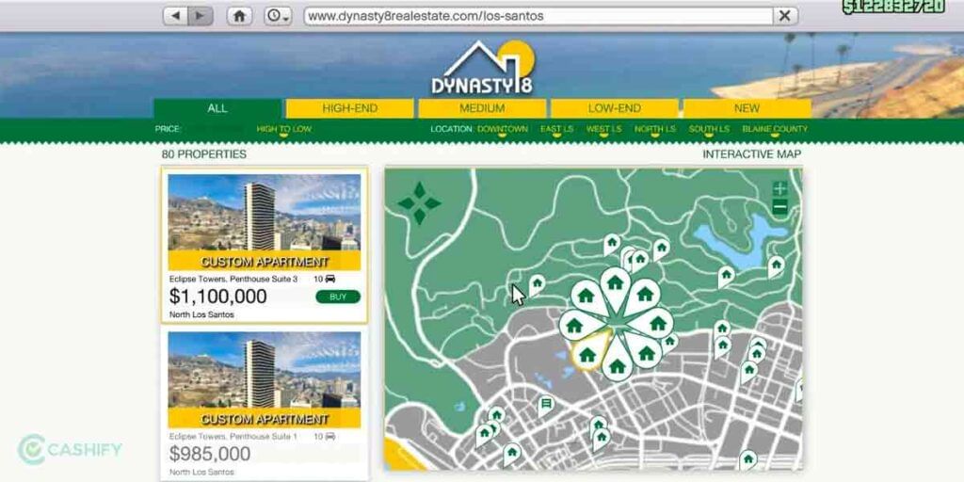Toggle the BLAINE COUNTY location filter
Viewport: 964px width, 482px height.
775,129
